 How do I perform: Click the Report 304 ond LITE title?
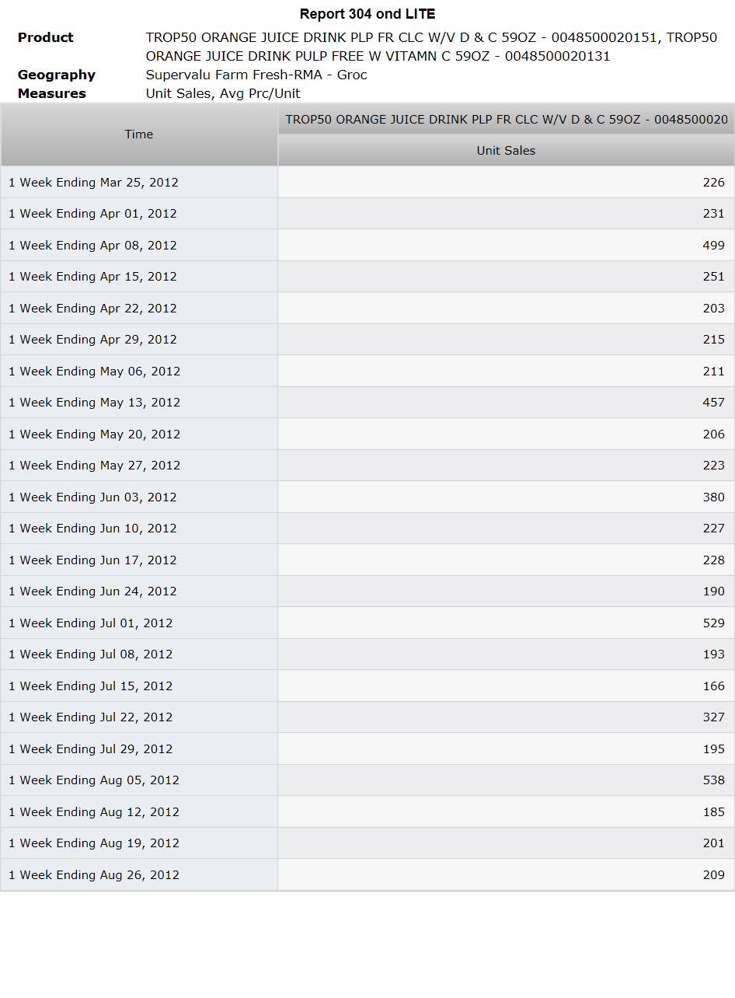click(367, 14)
